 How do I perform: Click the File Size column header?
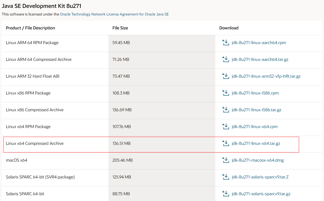[120, 28]
